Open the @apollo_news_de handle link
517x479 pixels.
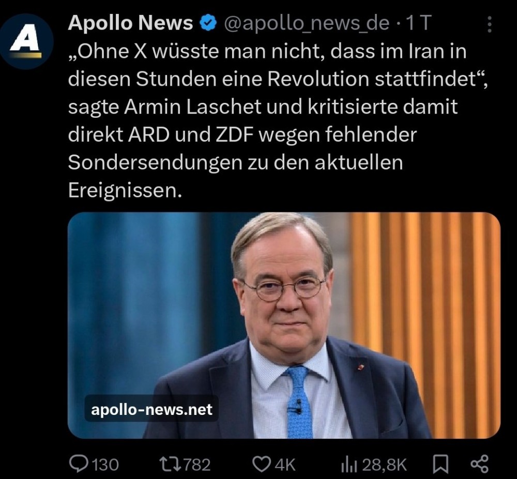click(x=306, y=23)
